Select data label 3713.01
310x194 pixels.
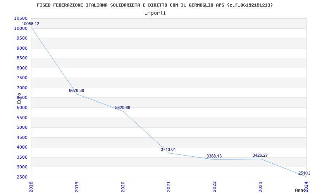click(168, 149)
